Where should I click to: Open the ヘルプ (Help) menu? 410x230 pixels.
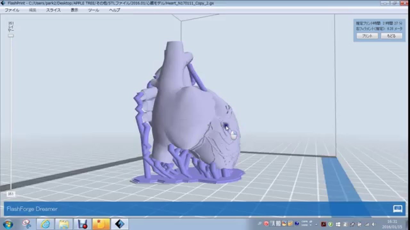point(114,10)
